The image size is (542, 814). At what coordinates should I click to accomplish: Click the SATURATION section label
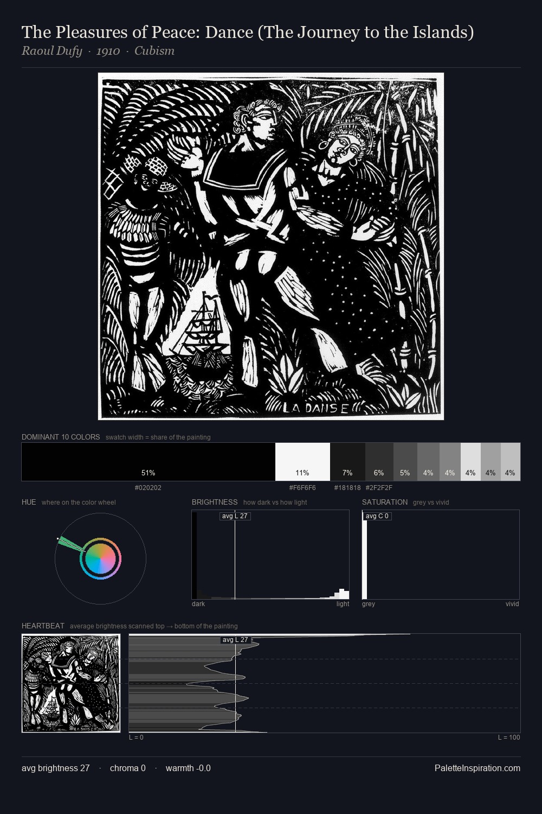[385, 502]
